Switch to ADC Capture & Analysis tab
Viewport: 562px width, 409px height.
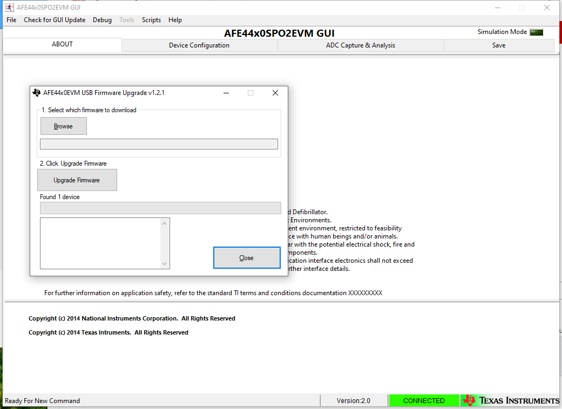pyautogui.click(x=361, y=45)
